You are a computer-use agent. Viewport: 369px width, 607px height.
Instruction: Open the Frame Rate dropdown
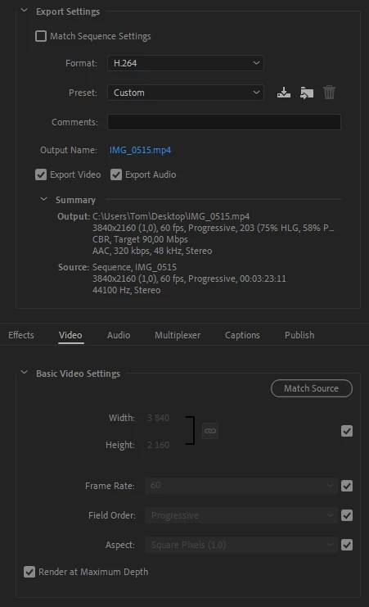(241, 486)
